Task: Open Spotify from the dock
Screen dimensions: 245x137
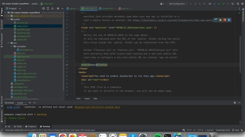Action: (157, 135)
